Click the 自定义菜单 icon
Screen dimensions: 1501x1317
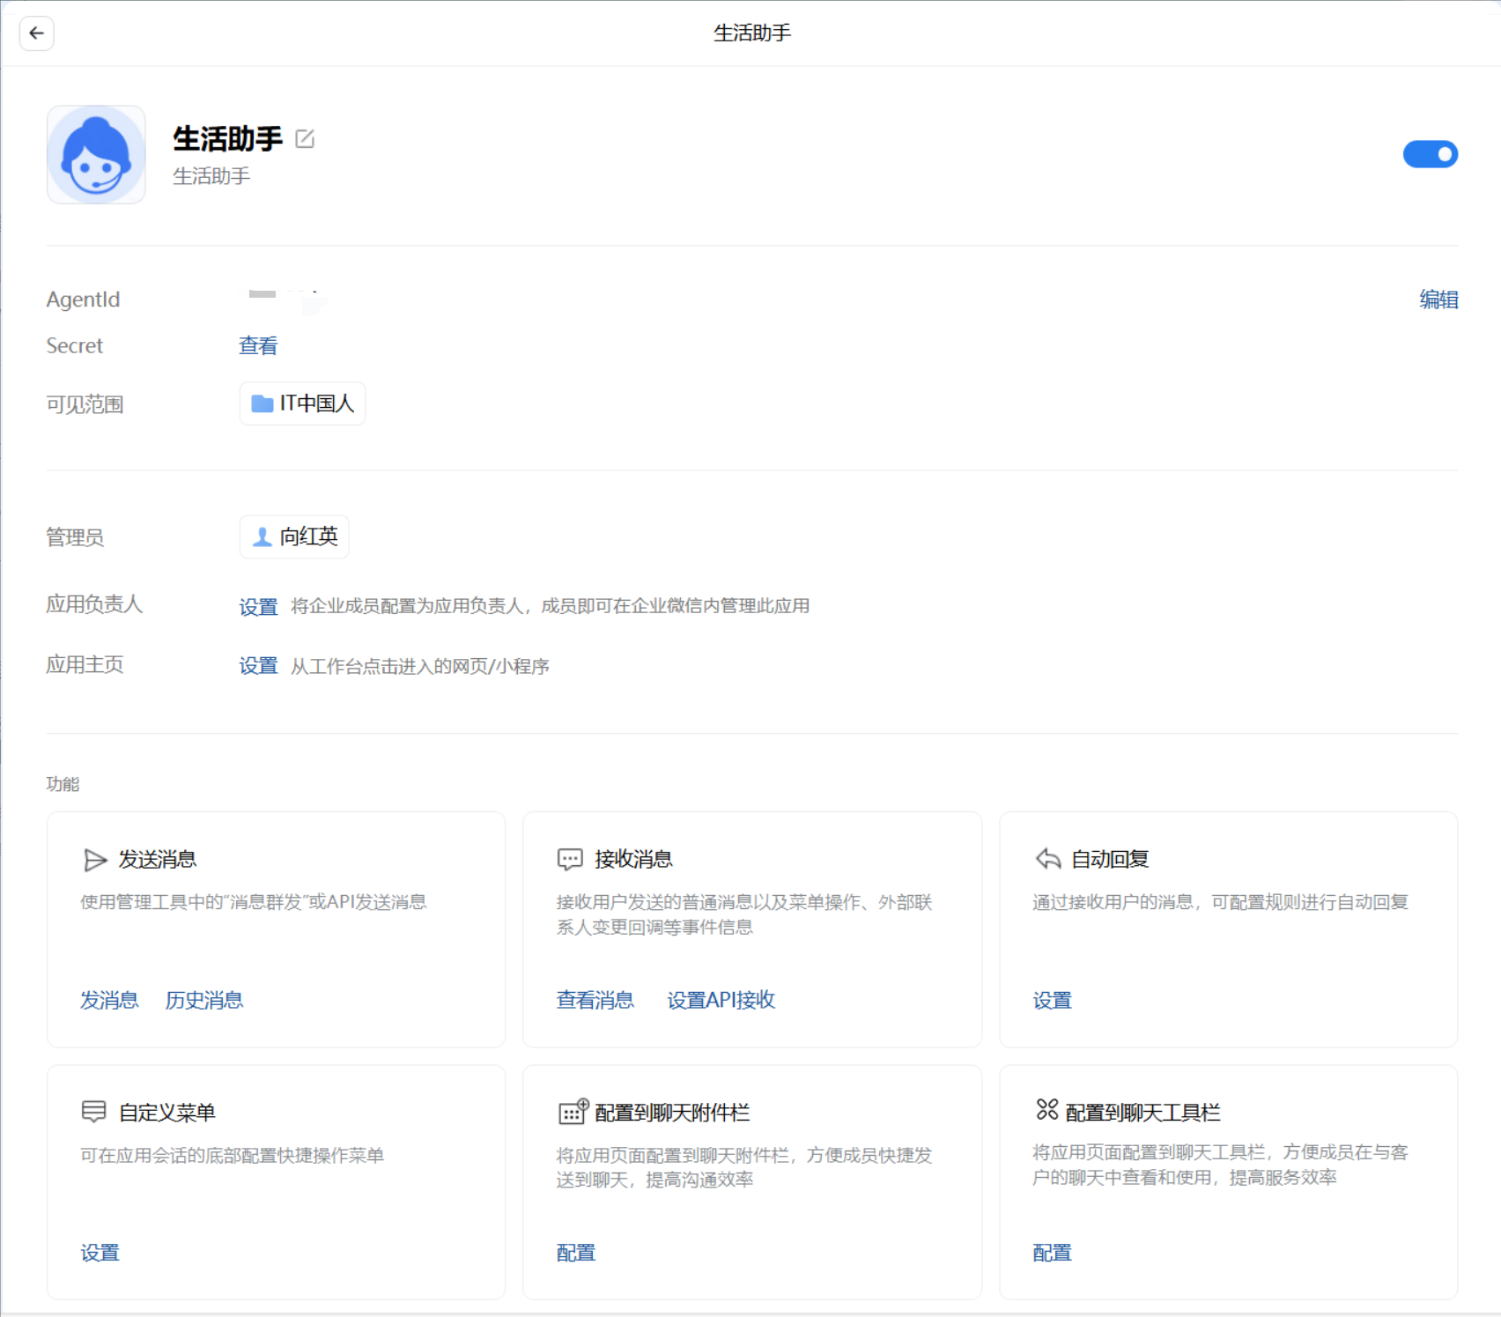(93, 1112)
